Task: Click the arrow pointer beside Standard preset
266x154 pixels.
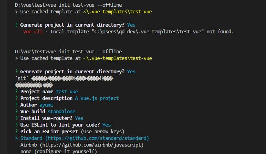Action: tap(16, 138)
